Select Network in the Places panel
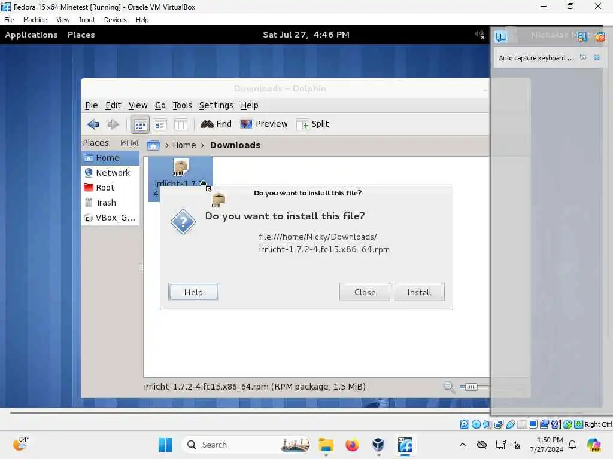The image size is (613, 459). click(x=111, y=173)
